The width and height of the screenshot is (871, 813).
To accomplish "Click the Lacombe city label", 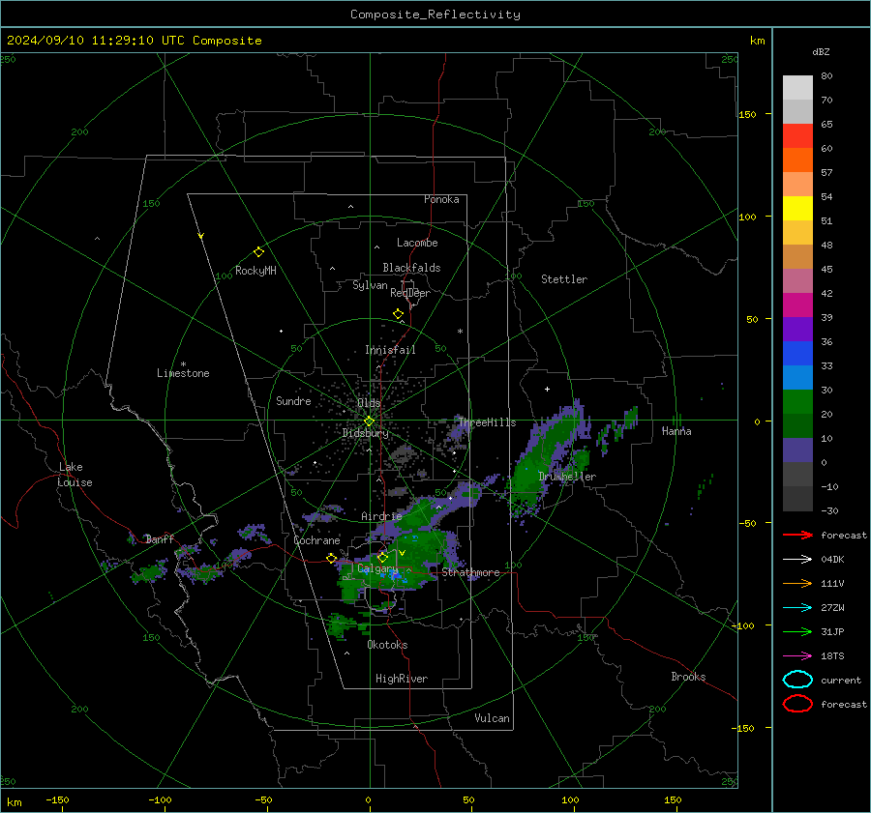I will pyautogui.click(x=417, y=243).
